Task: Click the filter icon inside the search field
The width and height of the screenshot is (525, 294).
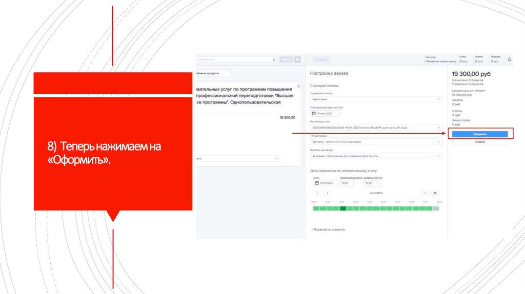Action: (x=274, y=59)
